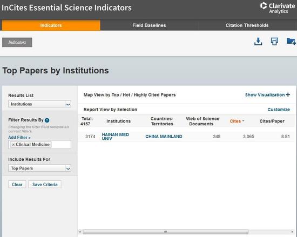Open the Filter Results By help icon
Viewport: 297px width, 237px height.
(47, 120)
